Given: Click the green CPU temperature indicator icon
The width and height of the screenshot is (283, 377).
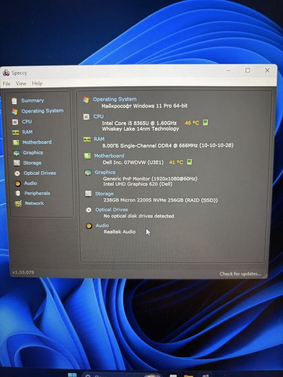Looking at the screenshot, I should tap(205, 123).
